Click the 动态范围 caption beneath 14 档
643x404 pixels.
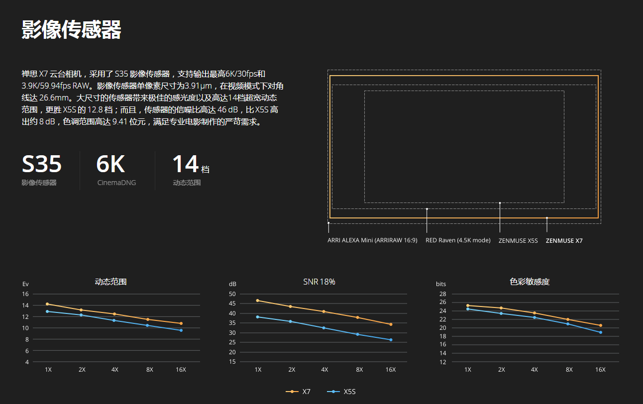click(187, 183)
